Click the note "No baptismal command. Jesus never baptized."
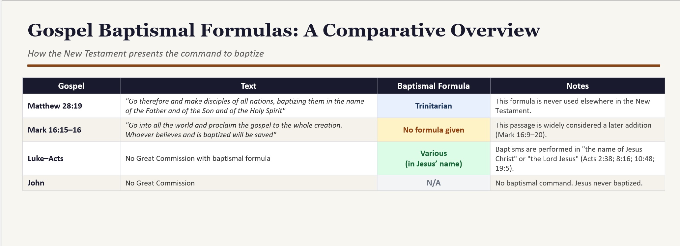 click(x=569, y=183)
